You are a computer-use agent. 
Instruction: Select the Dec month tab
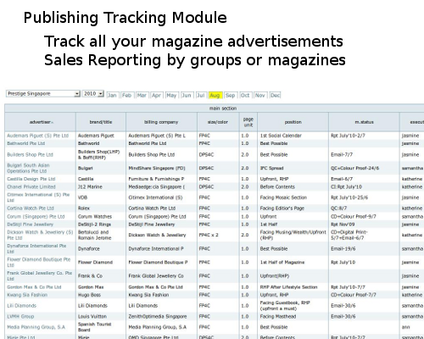[x=275, y=95]
